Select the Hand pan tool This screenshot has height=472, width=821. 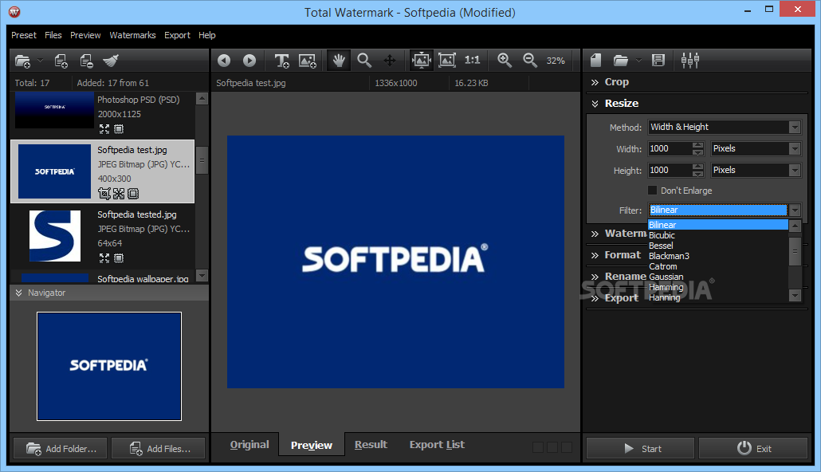tap(339, 61)
